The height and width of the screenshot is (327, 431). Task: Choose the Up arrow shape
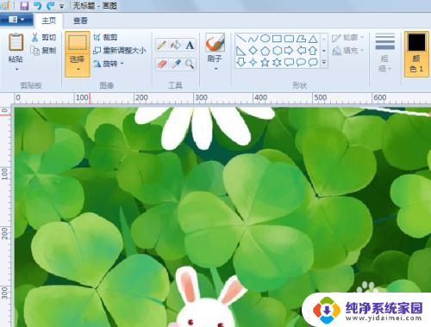(x=313, y=51)
